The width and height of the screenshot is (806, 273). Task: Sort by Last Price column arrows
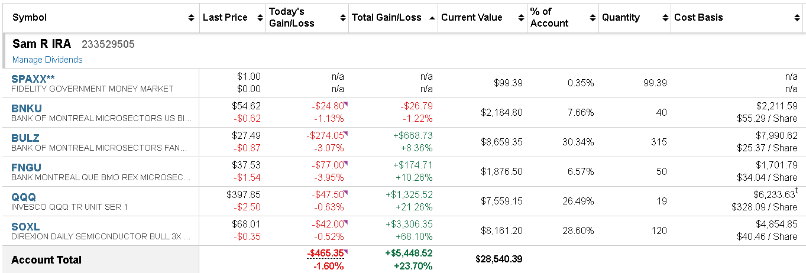260,18
